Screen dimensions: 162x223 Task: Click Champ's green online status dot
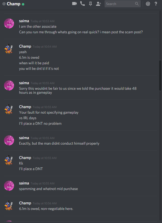[x=23, y=4]
